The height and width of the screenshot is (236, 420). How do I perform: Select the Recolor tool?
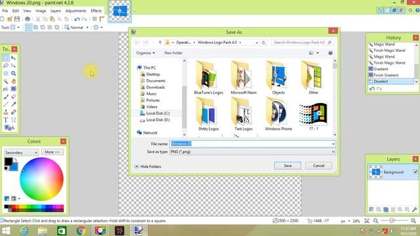(x=13, y=112)
